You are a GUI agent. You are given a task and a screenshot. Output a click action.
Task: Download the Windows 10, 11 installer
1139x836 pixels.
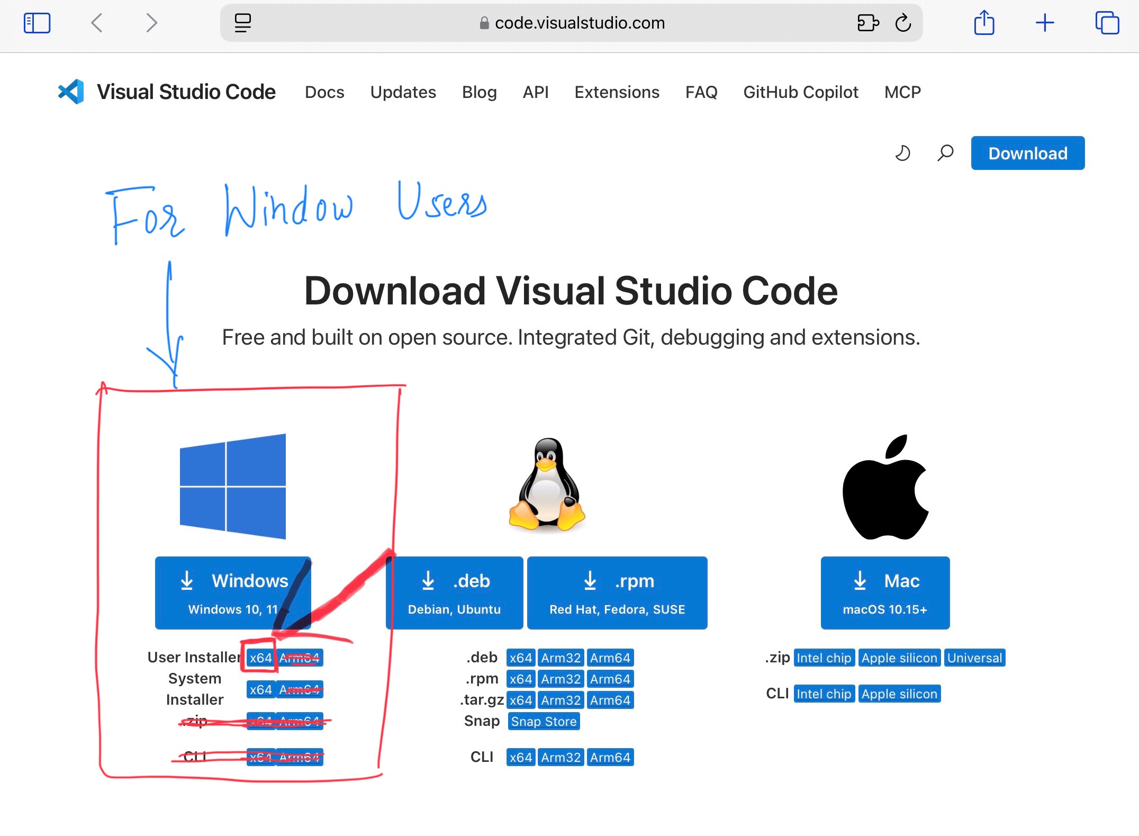pyautogui.click(x=233, y=593)
